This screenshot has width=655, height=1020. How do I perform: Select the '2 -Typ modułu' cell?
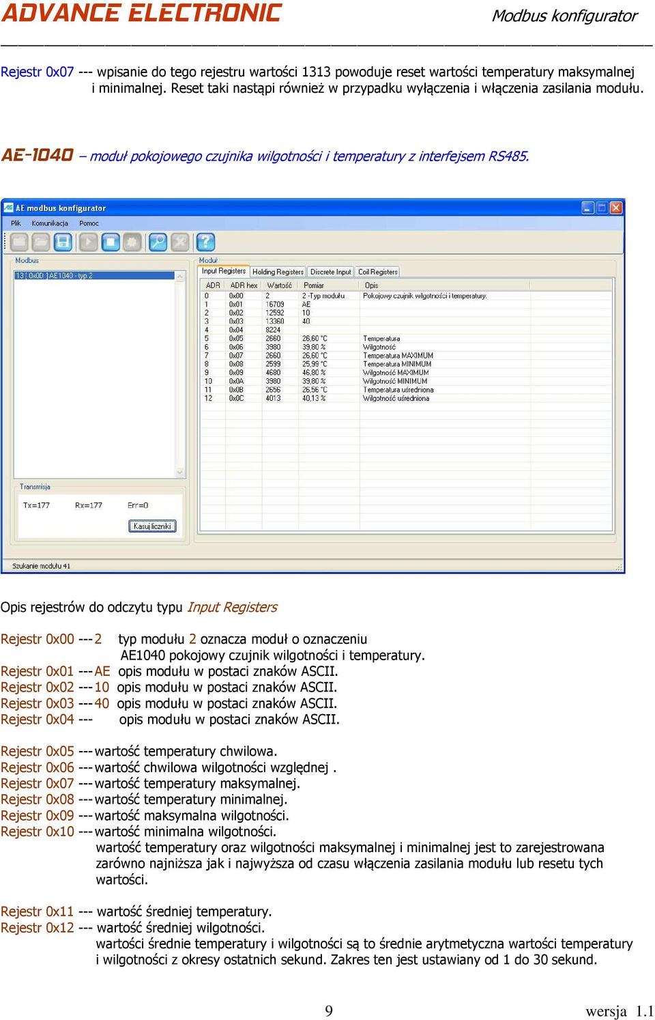point(323,296)
